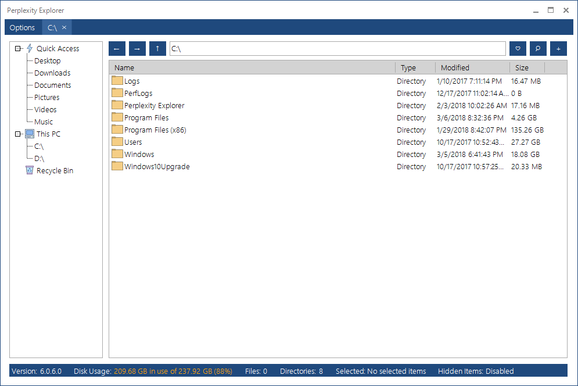This screenshot has height=386, width=578.
Task: Minimize the Perplexity Explorer window
Action: 536,10
